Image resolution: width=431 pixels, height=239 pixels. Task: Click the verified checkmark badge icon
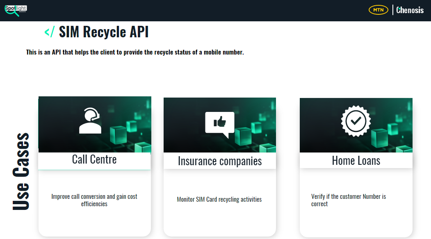(x=356, y=121)
